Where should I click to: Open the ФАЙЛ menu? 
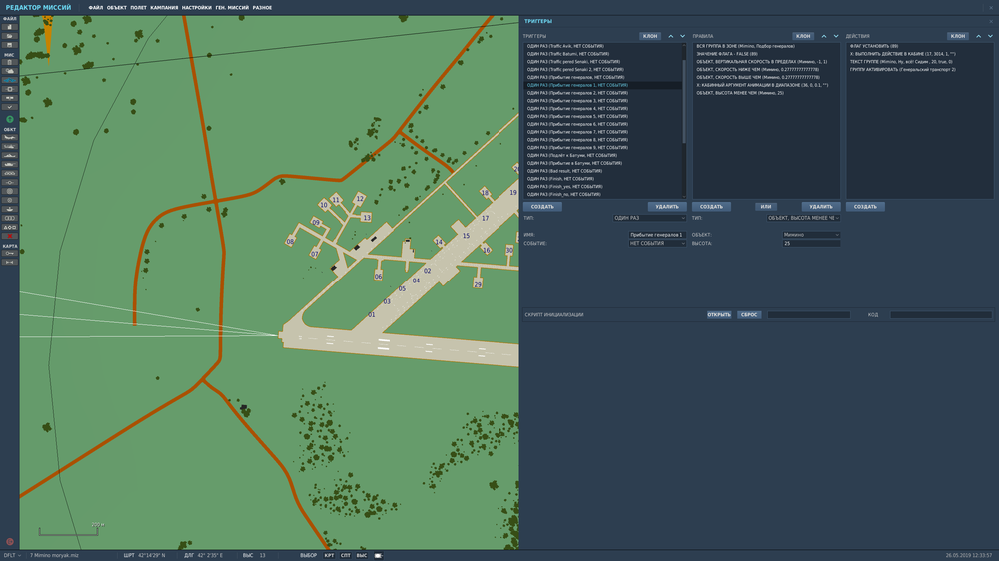pyautogui.click(x=96, y=8)
